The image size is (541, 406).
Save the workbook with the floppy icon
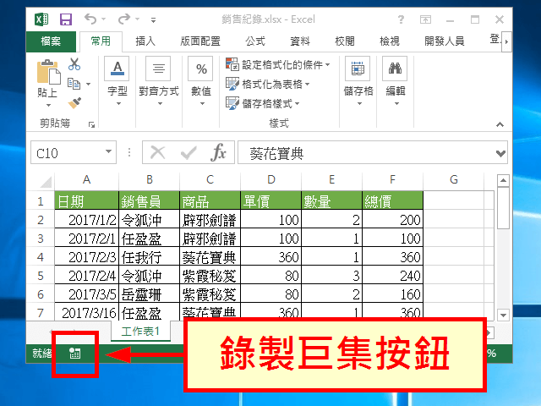(x=66, y=19)
